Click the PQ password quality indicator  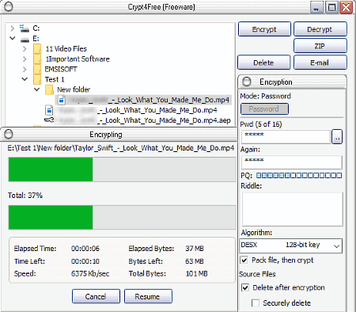[299, 175]
